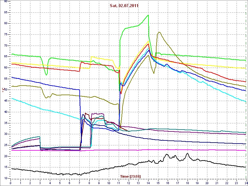The height and width of the screenshot is (186, 248).
Task: Click hour 1 on the time axis
Action: [20, 183]
